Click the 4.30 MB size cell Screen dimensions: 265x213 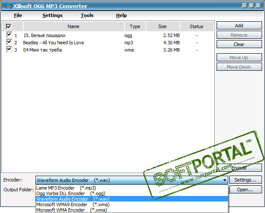point(171,43)
